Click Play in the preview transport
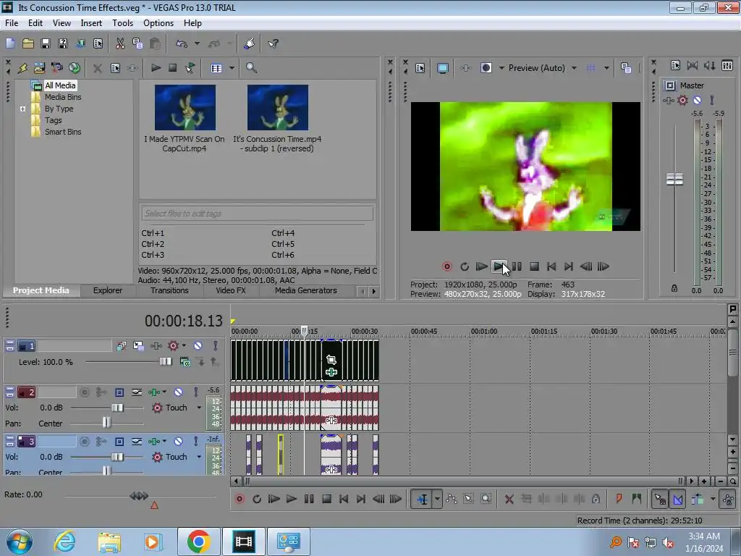The height and width of the screenshot is (556, 741). click(499, 266)
